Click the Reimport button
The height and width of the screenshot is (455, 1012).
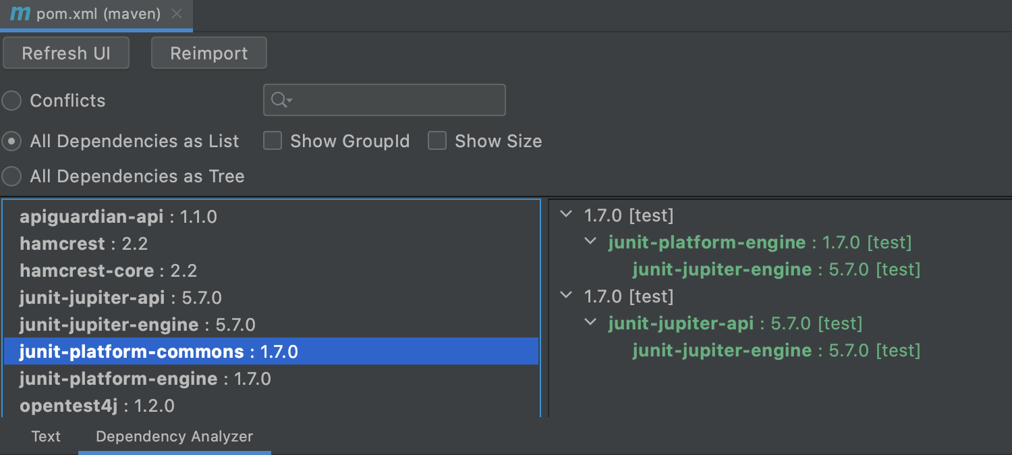point(208,53)
